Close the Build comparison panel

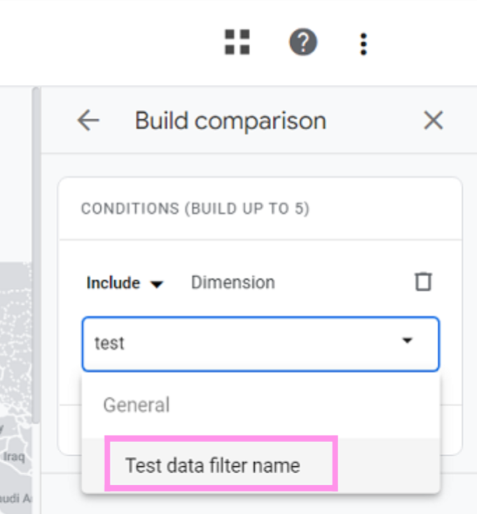coord(434,121)
